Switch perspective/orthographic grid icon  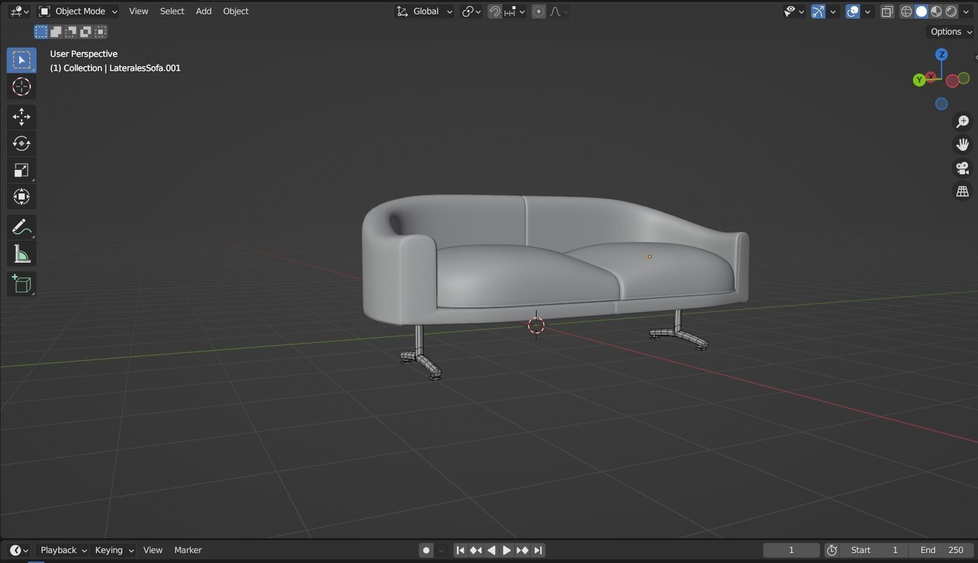pyautogui.click(x=963, y=192)
